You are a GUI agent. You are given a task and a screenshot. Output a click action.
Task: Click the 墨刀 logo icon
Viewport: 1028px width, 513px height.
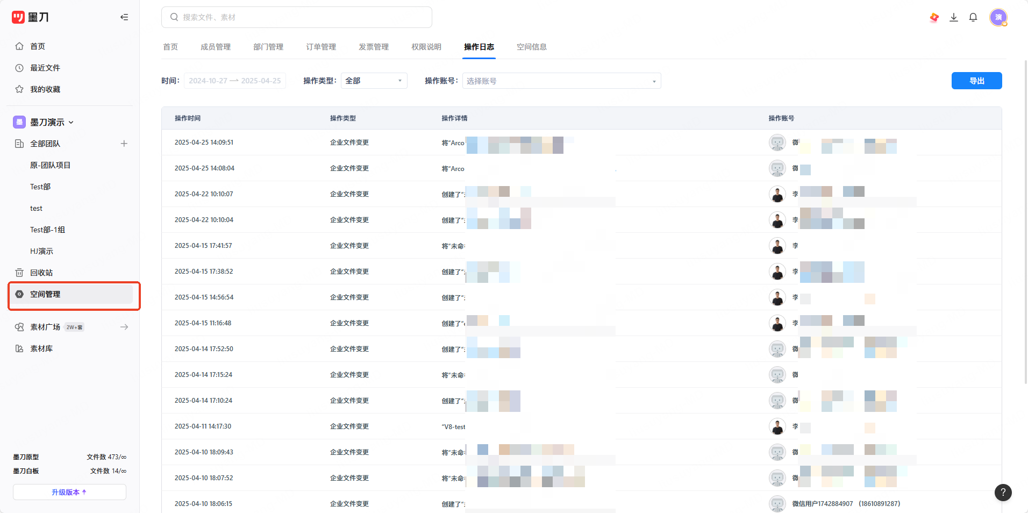click(18, 17)
